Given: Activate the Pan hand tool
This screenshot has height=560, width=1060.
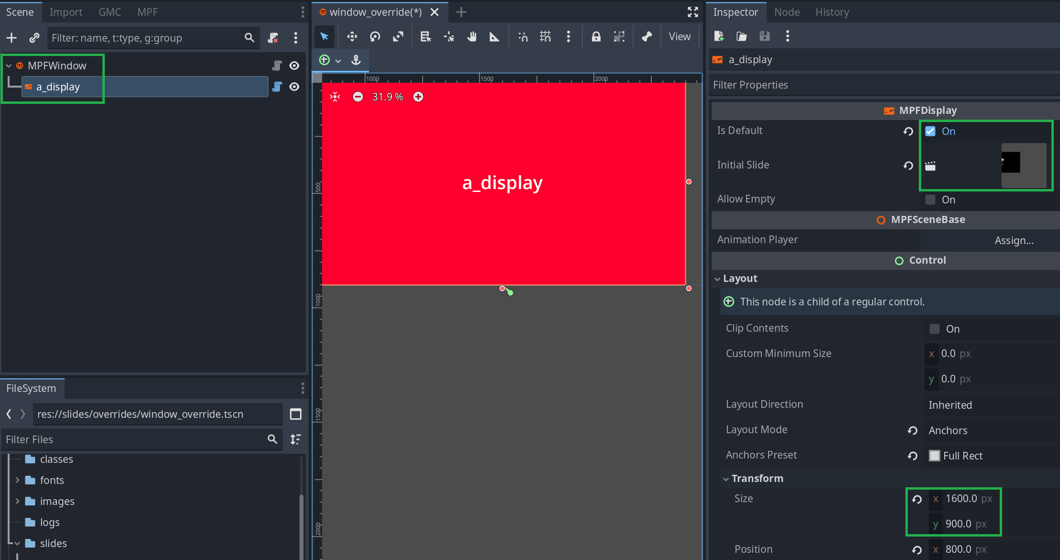Looking at the screenshot, I should pos(472,37).
